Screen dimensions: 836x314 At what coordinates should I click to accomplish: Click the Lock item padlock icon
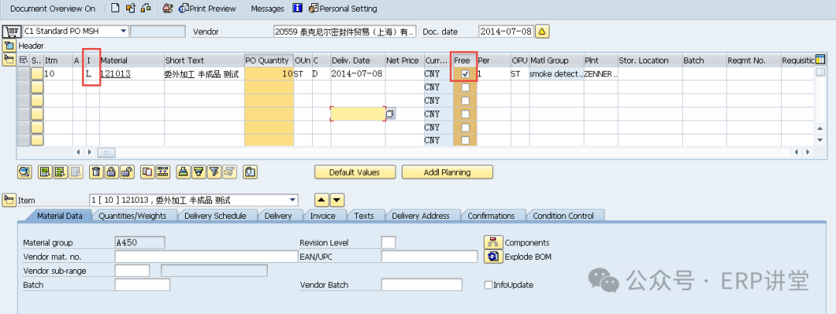pyautogui.click(x=111, y=172)
